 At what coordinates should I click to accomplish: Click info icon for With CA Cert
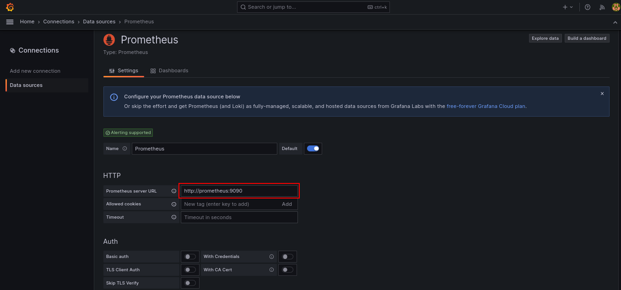pos(272,270)
